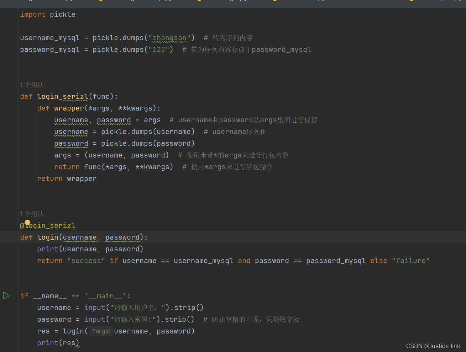466x352 pixels.
Task: Click the "login" function name in def login line
Action: pos(48,237)
